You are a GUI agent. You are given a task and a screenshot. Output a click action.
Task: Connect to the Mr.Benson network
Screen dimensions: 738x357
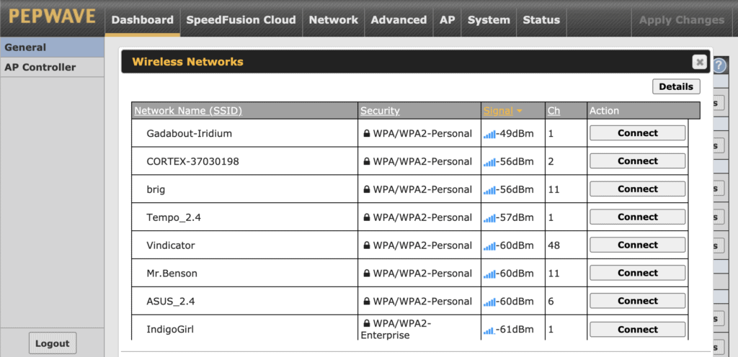(x=638, y=273)
